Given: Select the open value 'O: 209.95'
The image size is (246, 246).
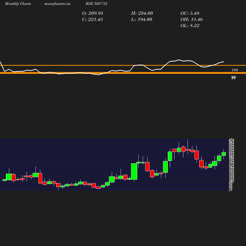Looking at the screenshot, I should coord(92,13).
